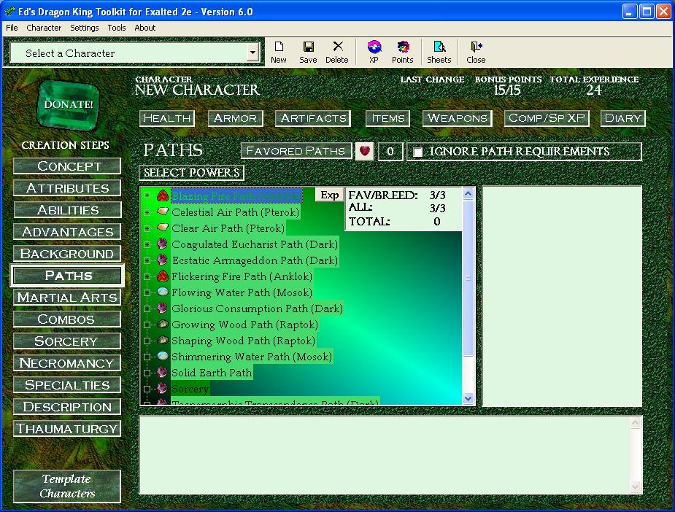This screenshot has height=512, width=675.
Task: Expand the Glorious Consumption Path node
Action: tap(147, 309)
